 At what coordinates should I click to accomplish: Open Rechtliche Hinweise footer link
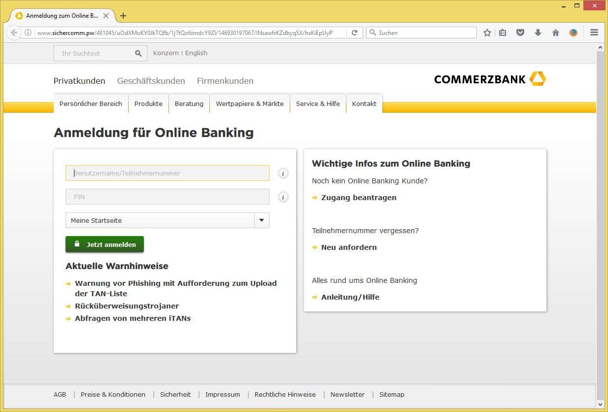point(285,395)
